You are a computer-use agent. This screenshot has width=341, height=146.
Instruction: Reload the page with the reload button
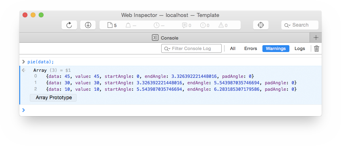pyautogui.click(x=69, y=25)
